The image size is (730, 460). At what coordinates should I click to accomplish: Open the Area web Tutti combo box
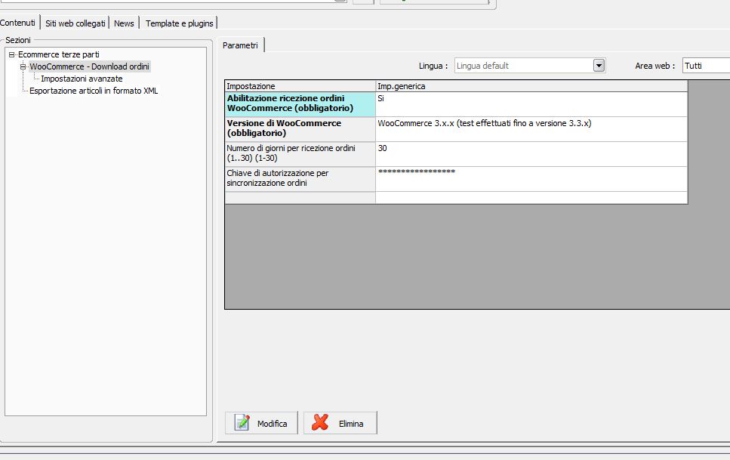click(707, 66)
